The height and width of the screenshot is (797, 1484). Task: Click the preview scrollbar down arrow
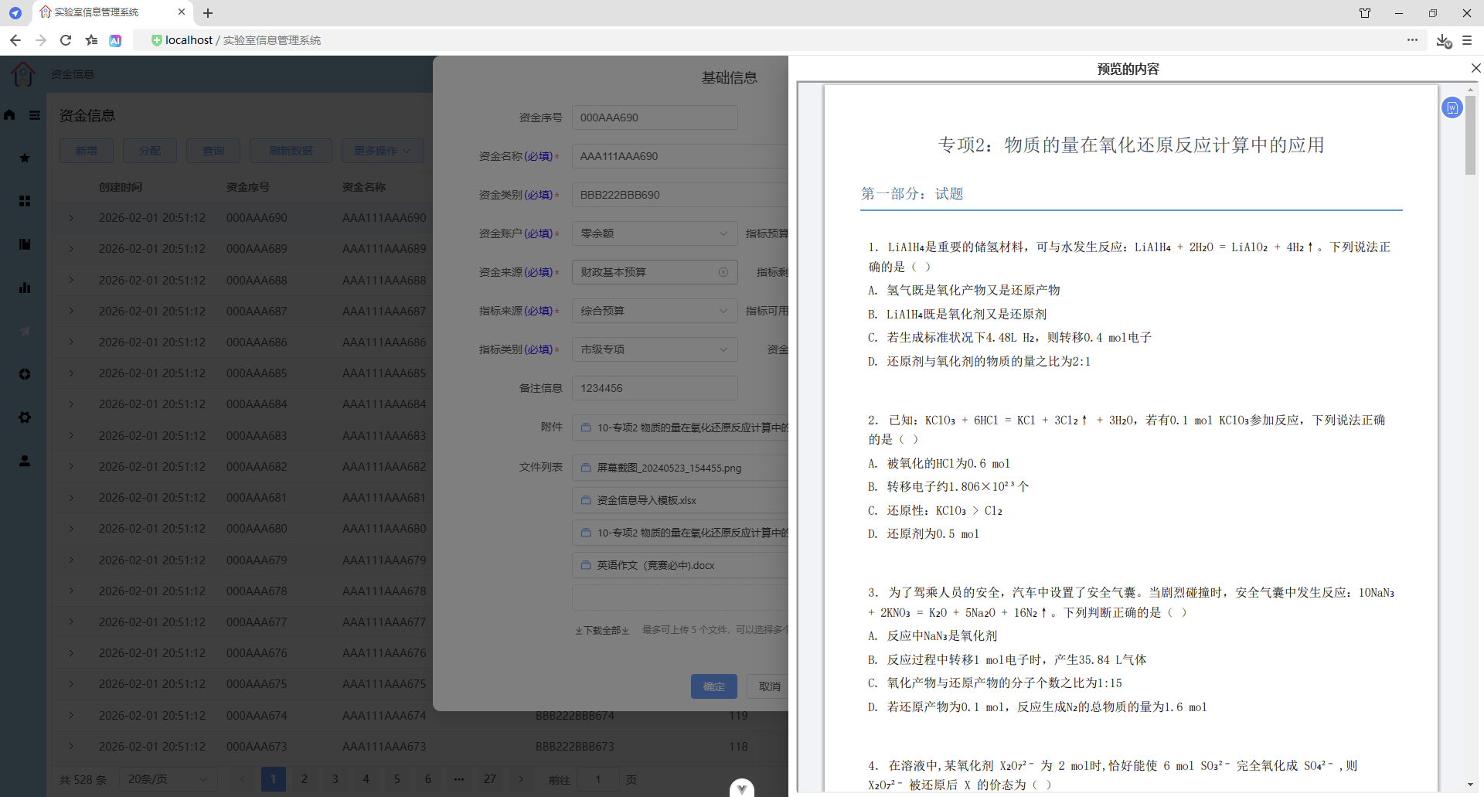[x=1470, y=785]
